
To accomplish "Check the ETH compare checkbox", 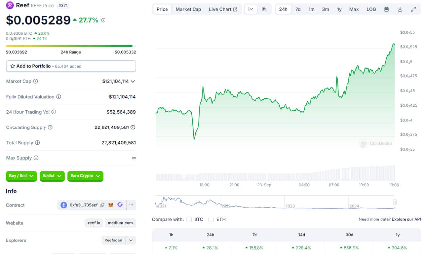I will click(211, 219).
